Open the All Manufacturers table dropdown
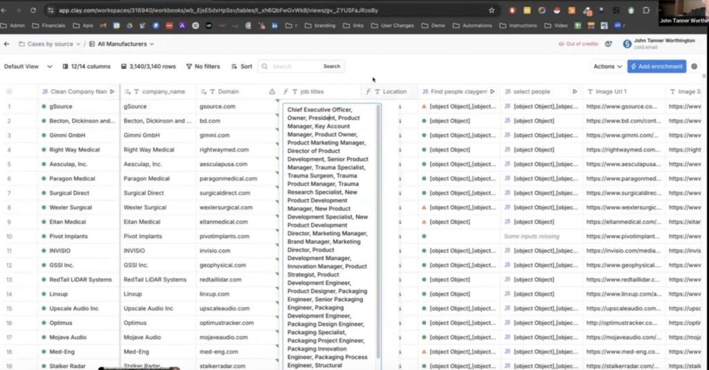Screen dimensions: 709x370 tap(122, 44)
